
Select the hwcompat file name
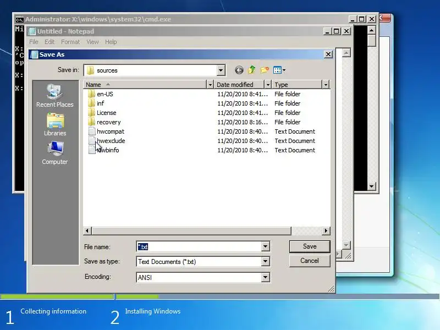(111, 131)
